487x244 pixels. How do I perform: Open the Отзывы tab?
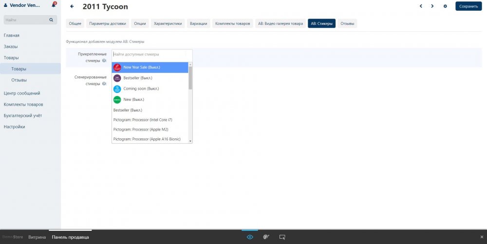[347, 23]
